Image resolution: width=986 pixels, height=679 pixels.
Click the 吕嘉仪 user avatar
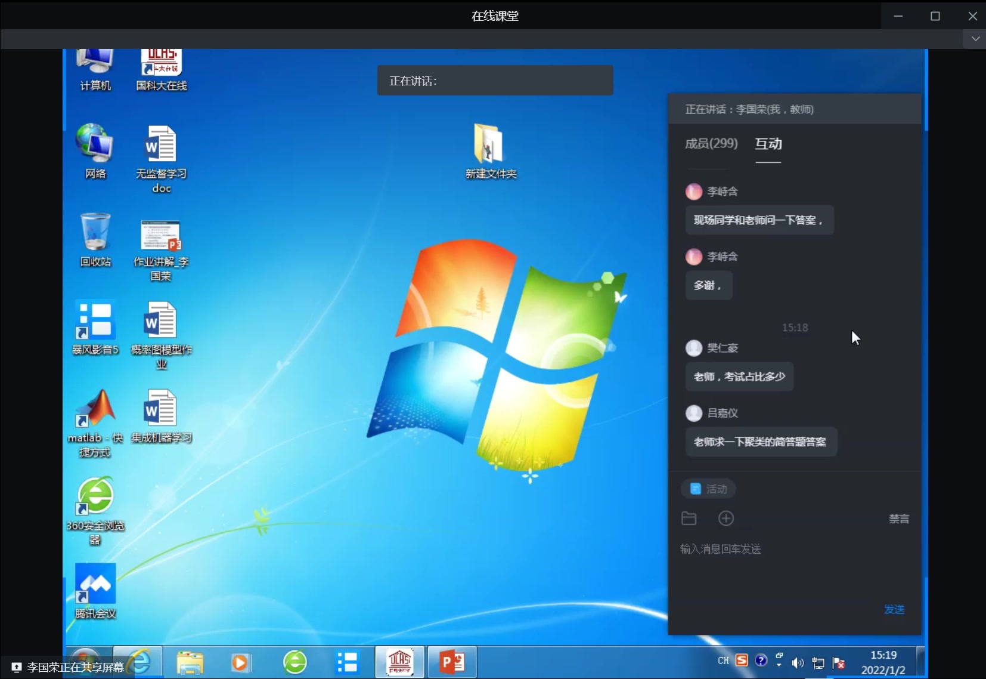[x=694, y=413]
